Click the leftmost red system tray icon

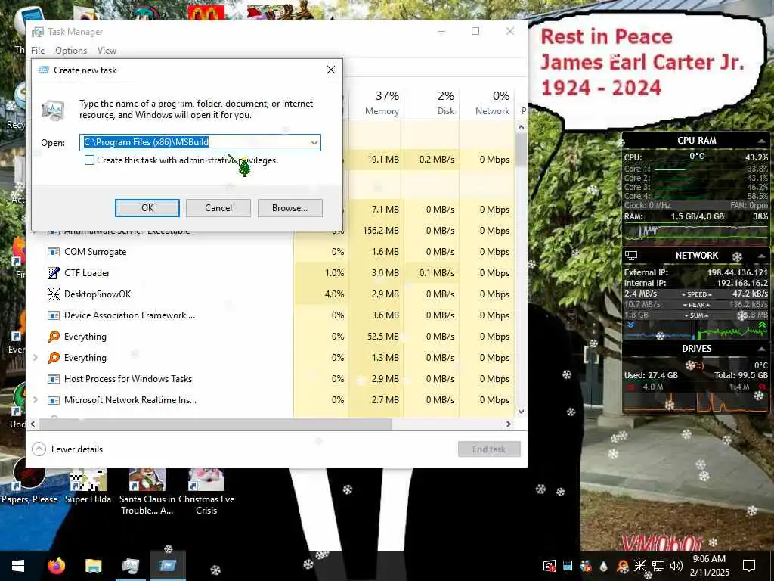tap(549, 566)
